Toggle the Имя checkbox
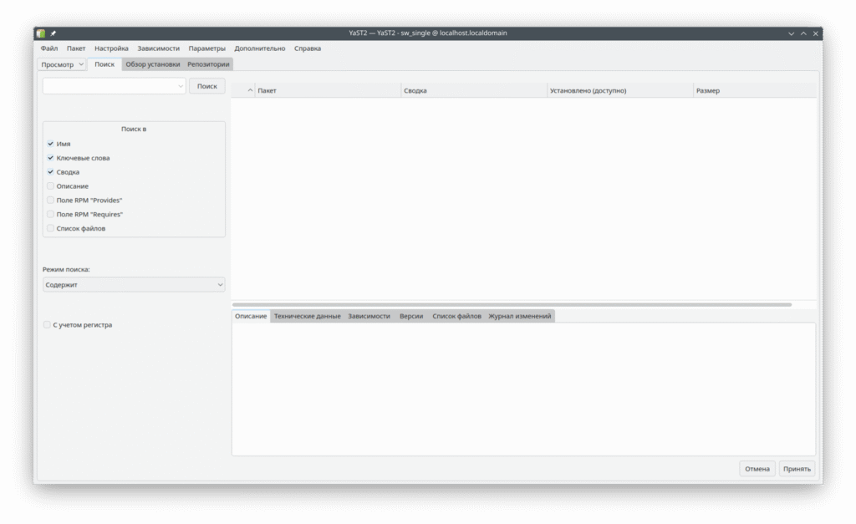Screen dimensions: 856x524 tap(50, 144)
